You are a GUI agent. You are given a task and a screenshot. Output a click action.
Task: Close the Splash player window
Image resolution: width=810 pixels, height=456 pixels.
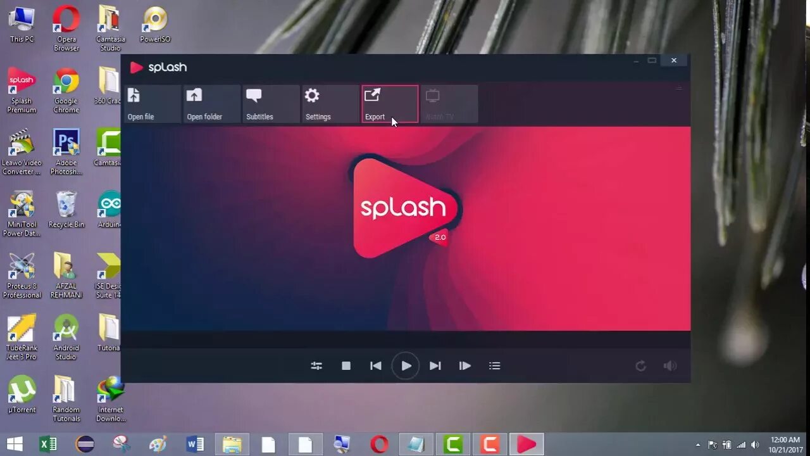(x=674, y=60)
